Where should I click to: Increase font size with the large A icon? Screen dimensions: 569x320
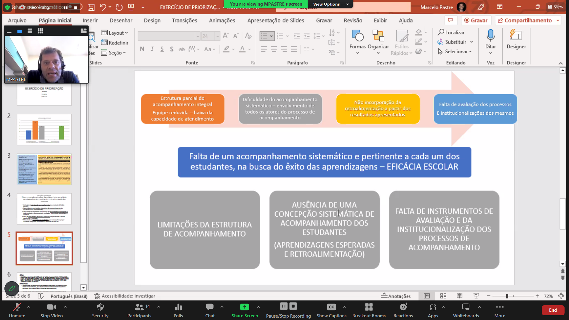tap(226, 36)
